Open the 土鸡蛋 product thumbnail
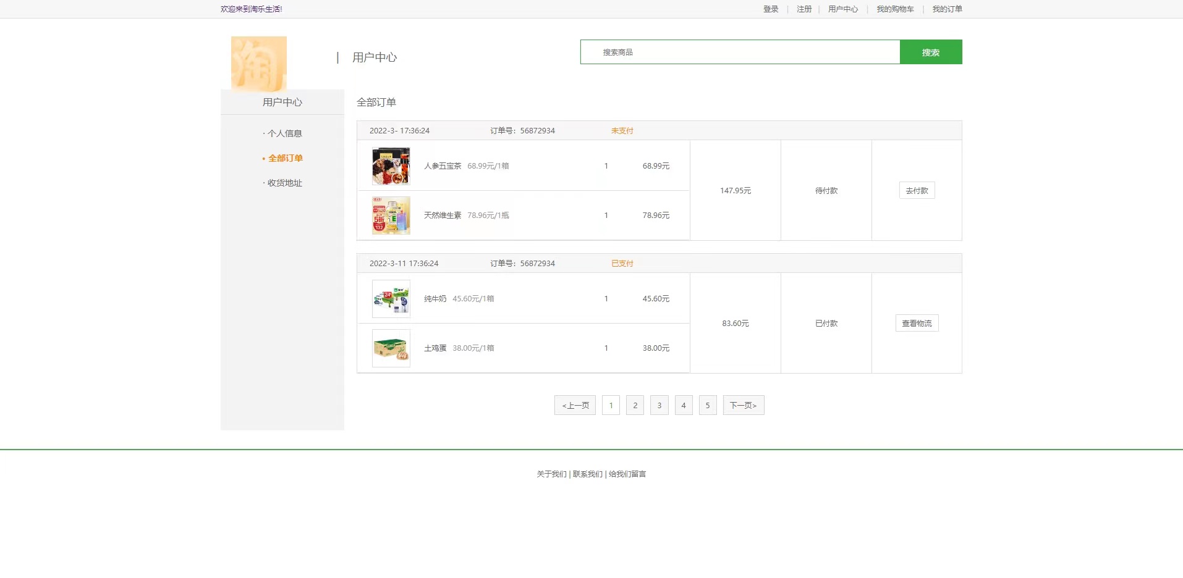 pyautogui.click(x=391, y=348)
